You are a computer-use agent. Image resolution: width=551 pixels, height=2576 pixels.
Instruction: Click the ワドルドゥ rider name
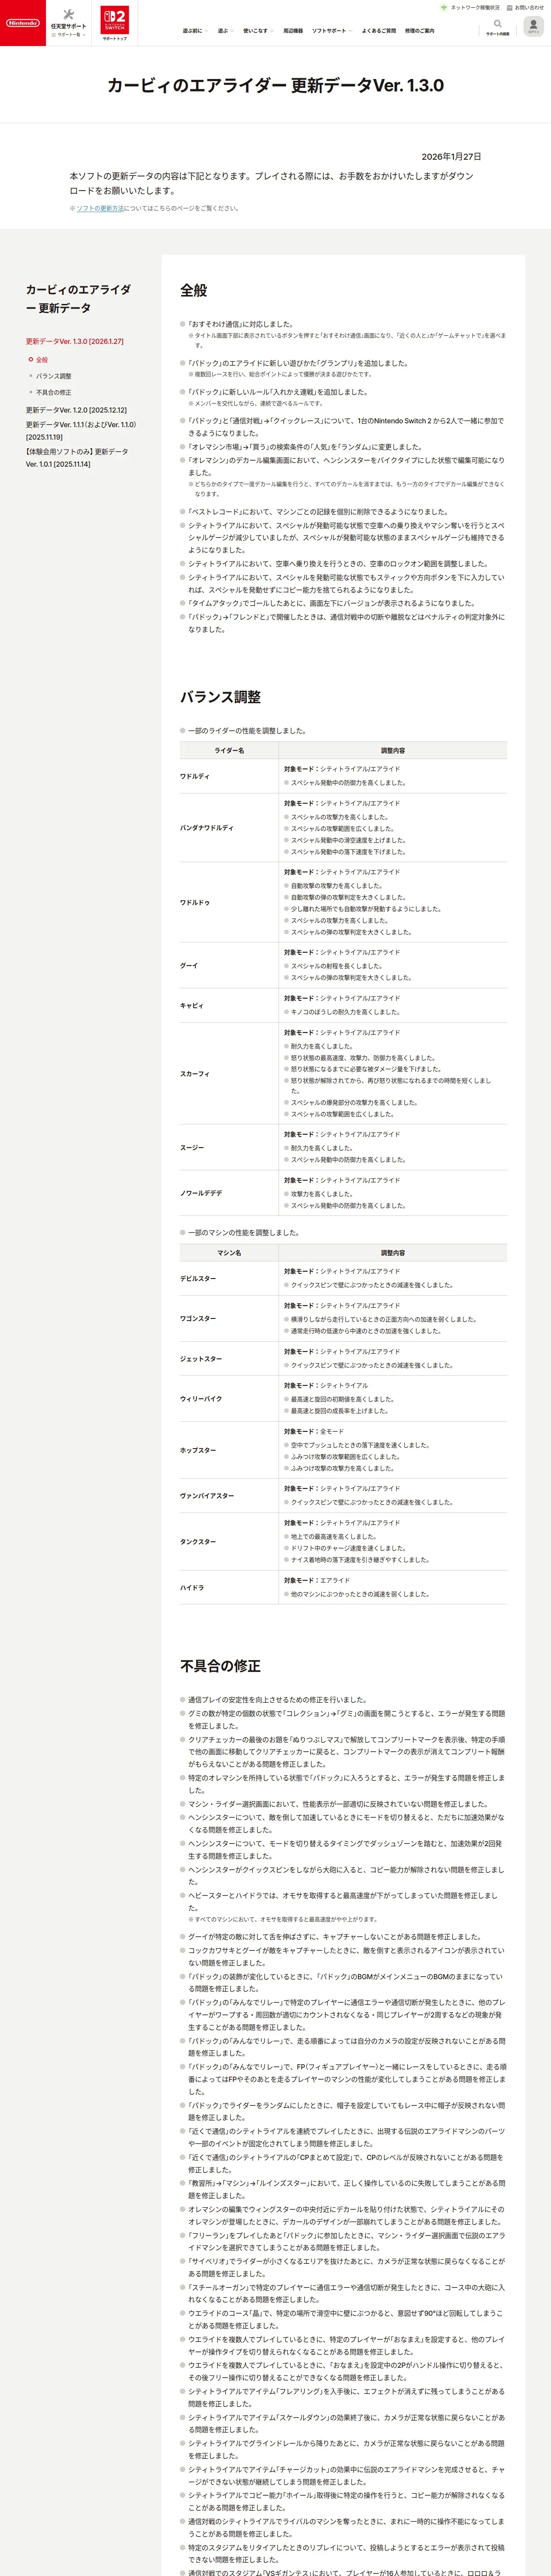point(195,902)
